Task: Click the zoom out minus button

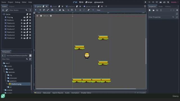Action: click(41, 16)
